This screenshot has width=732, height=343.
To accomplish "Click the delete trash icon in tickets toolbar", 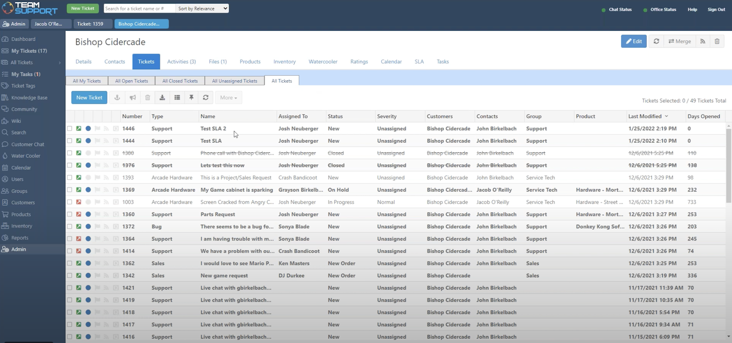I will tap(147, 98).
